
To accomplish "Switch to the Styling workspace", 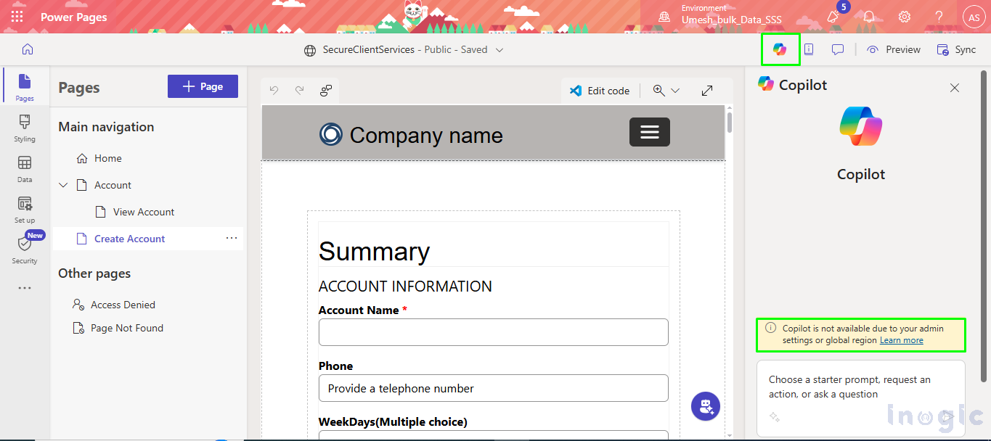I will pyautogui.click(x=25, y=128).
